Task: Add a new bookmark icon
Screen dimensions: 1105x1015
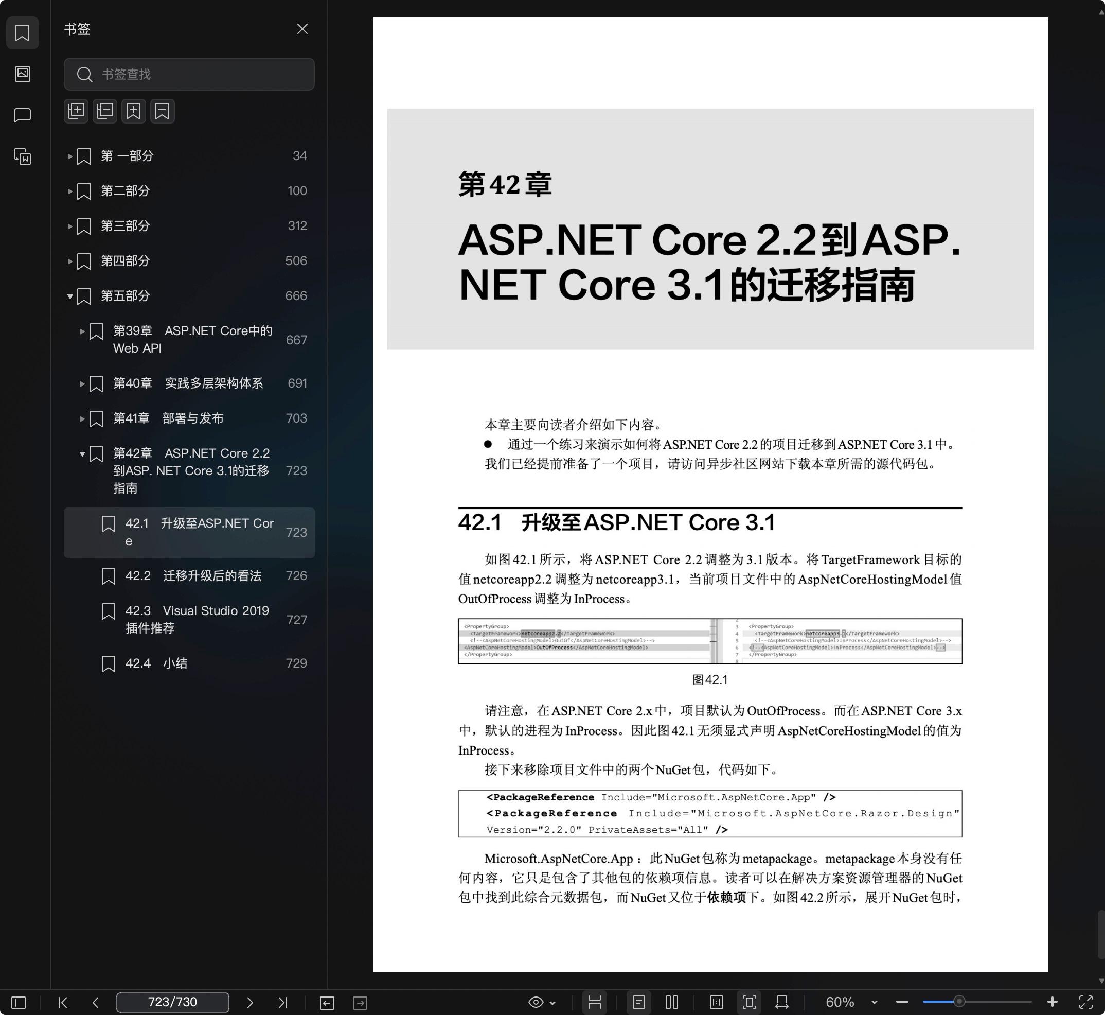Action: [x=133, y=111]
